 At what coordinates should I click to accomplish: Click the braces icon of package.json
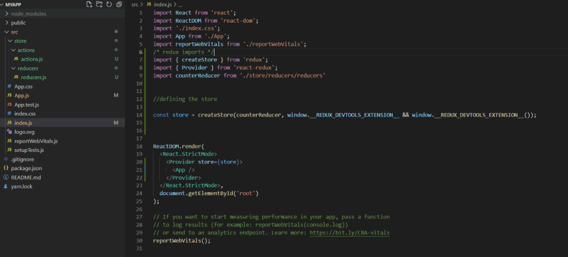(x=6, y=168)
